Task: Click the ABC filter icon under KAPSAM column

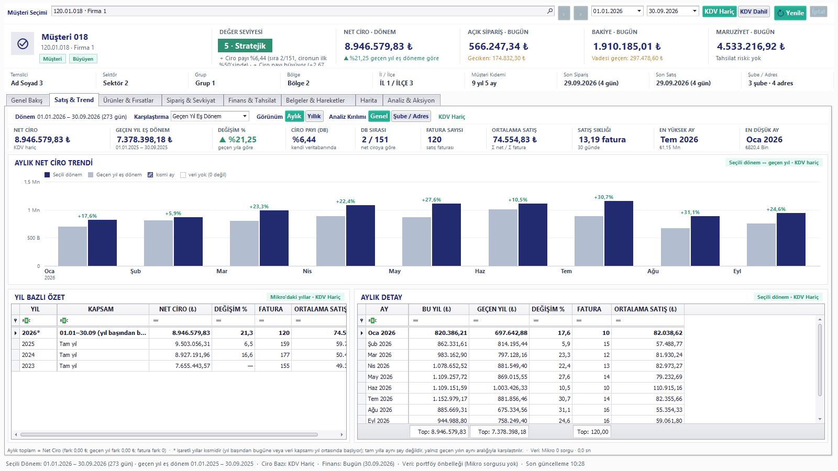Action: [x=64, y=320]
